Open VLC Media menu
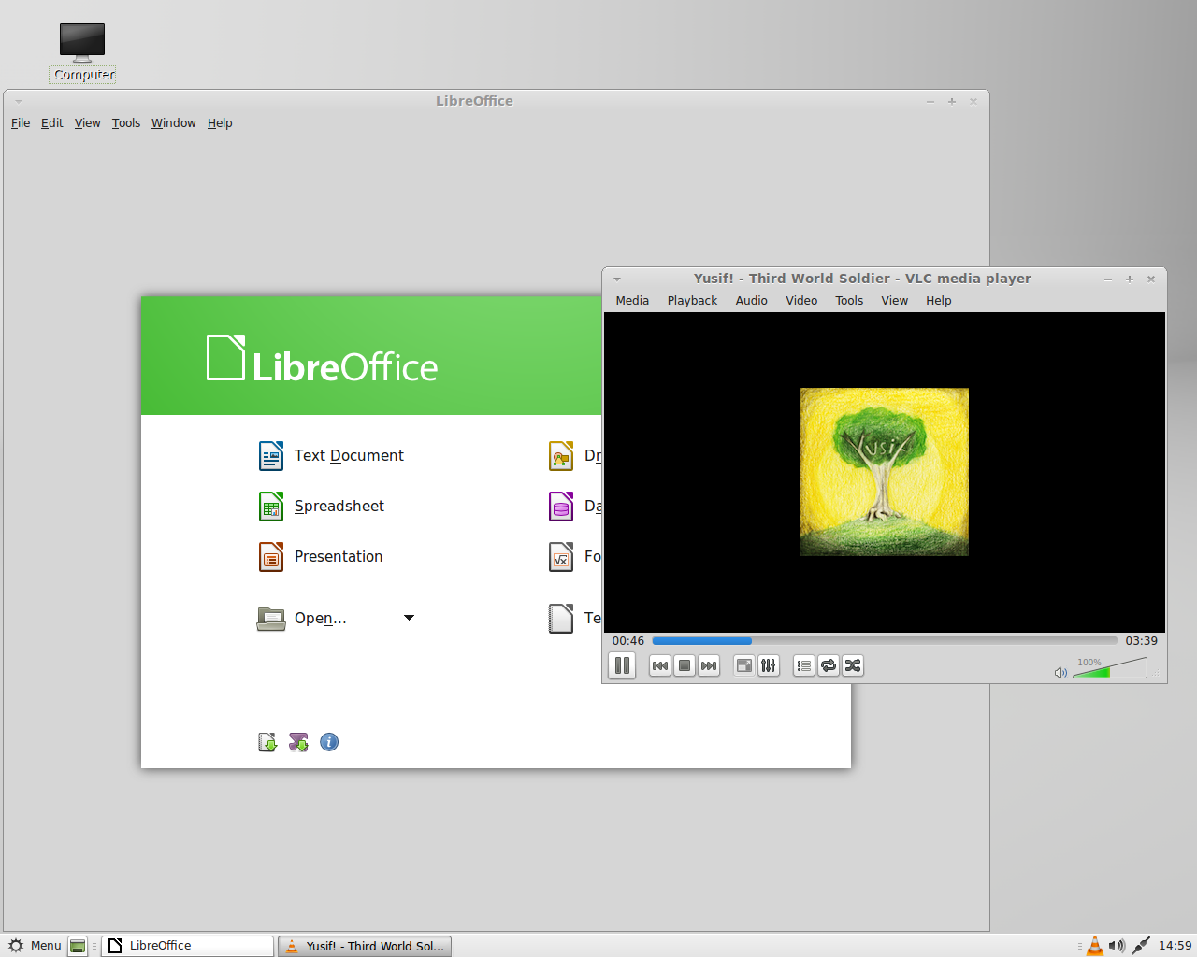 [x=632, y=301]
